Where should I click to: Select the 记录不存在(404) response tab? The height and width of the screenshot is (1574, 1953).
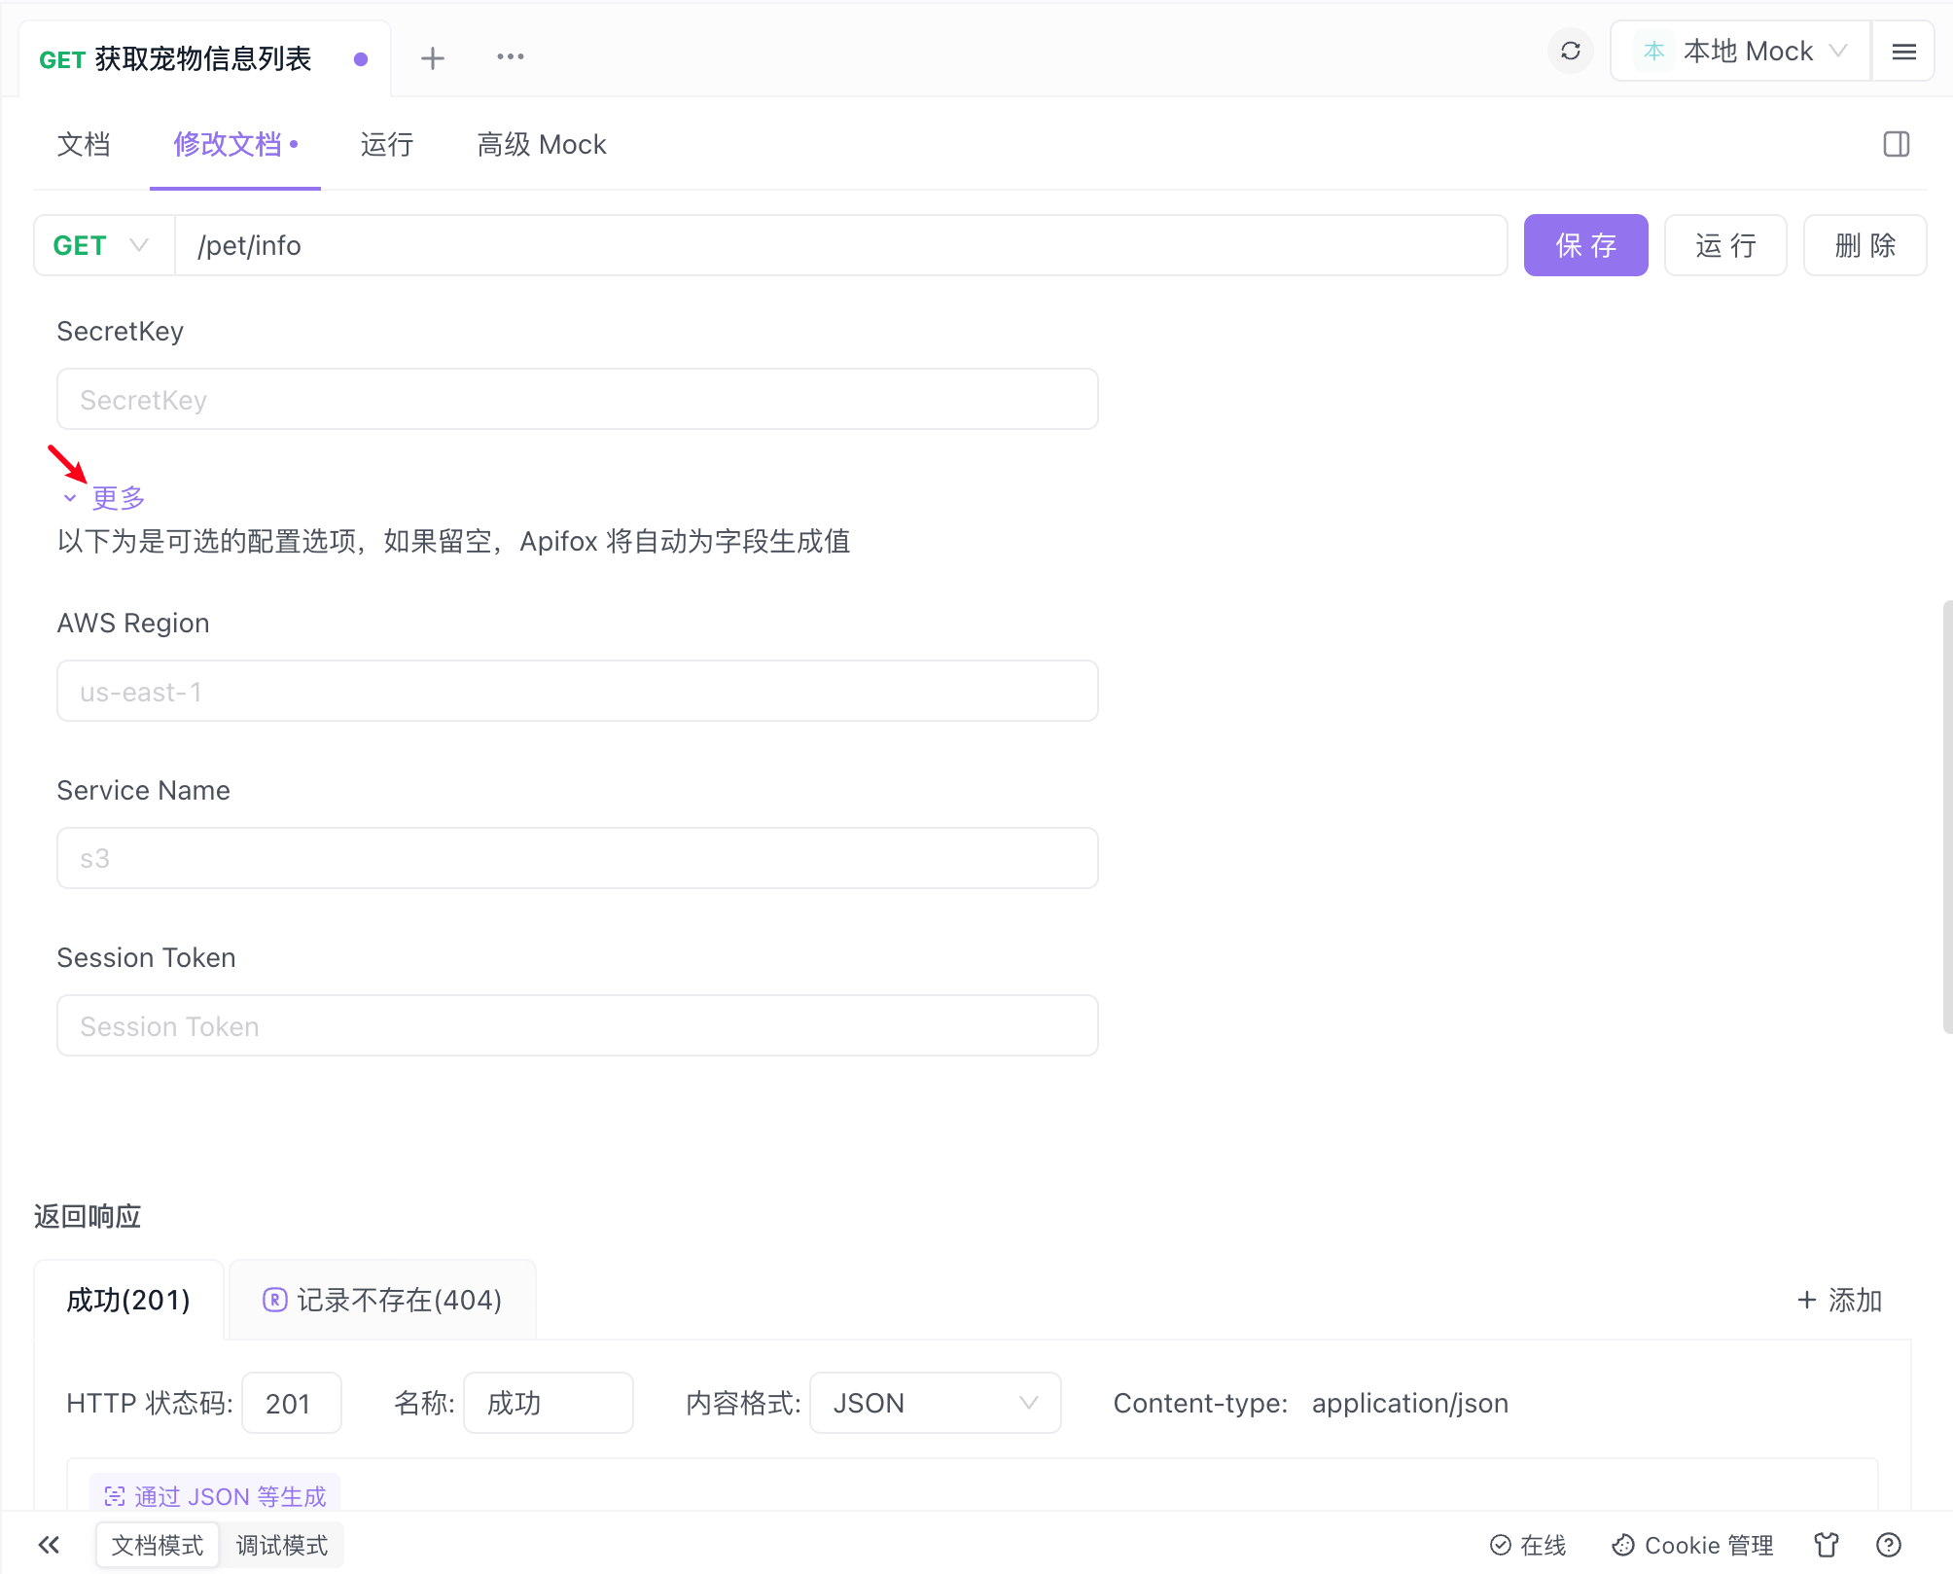[382, 1300]
